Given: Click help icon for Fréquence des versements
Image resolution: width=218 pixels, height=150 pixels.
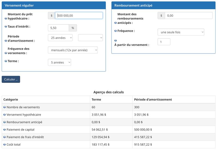Looking at the screenshot, I should click(x=6, y=53).
